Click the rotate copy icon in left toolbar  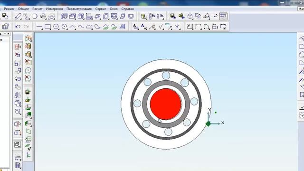(x=18, y=78)
